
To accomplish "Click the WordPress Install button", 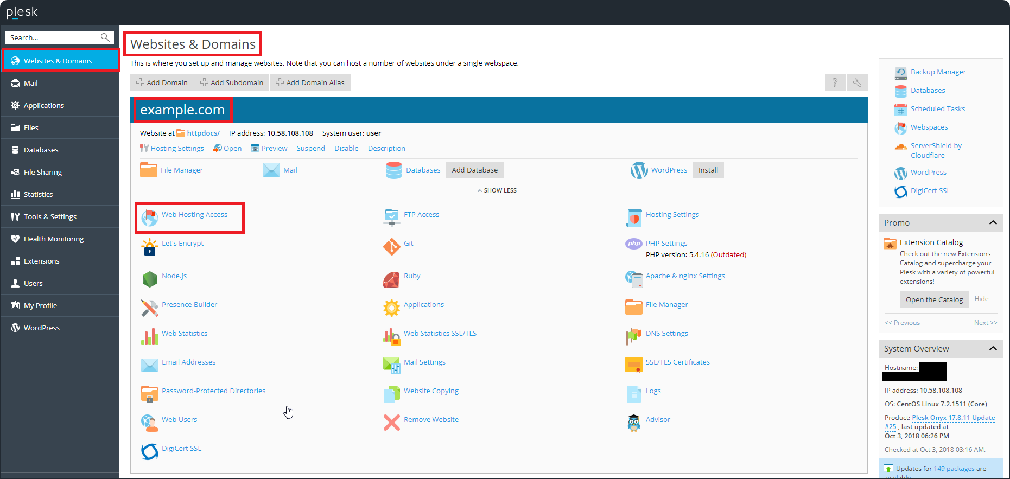I will click(708, 170).
